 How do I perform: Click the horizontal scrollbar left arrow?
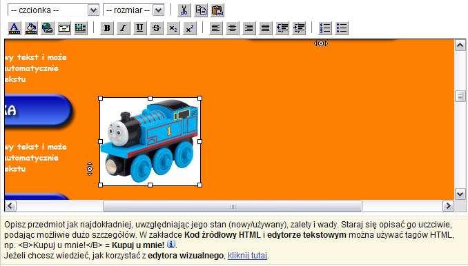click(x=10, y=206)
